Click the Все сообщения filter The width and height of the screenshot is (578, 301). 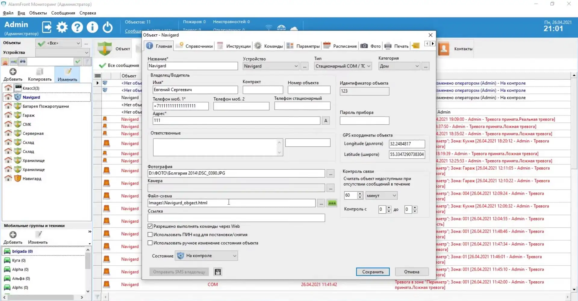point(119,65)
